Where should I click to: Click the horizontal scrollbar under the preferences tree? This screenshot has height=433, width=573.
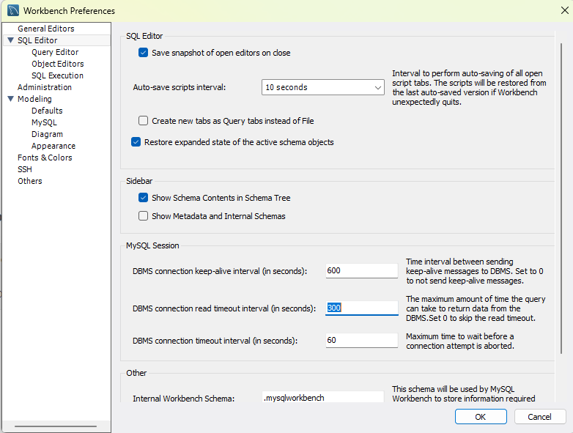56,426
